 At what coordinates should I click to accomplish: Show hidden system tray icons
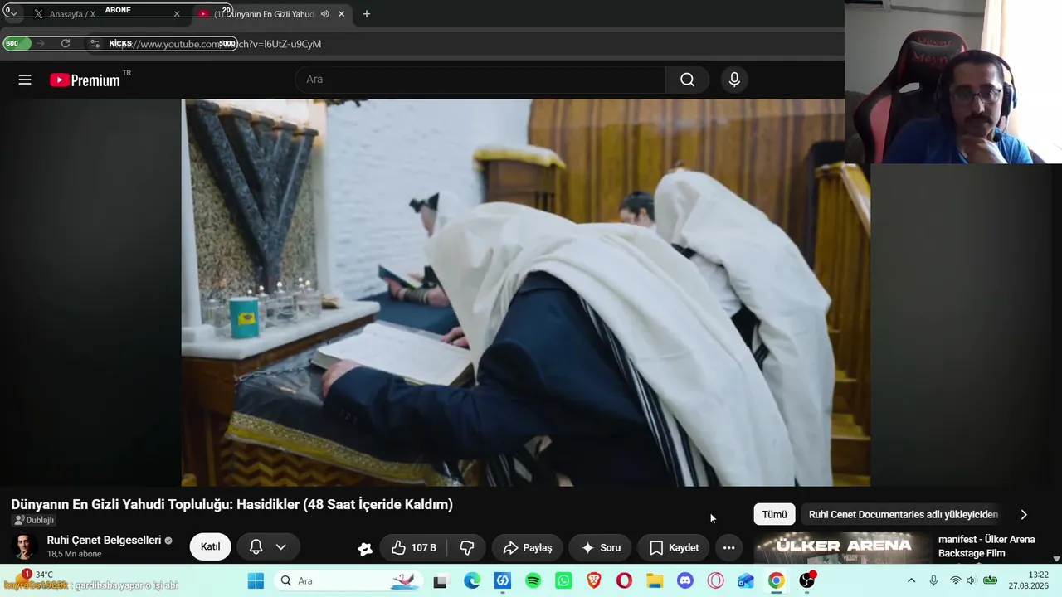point(911,580)
